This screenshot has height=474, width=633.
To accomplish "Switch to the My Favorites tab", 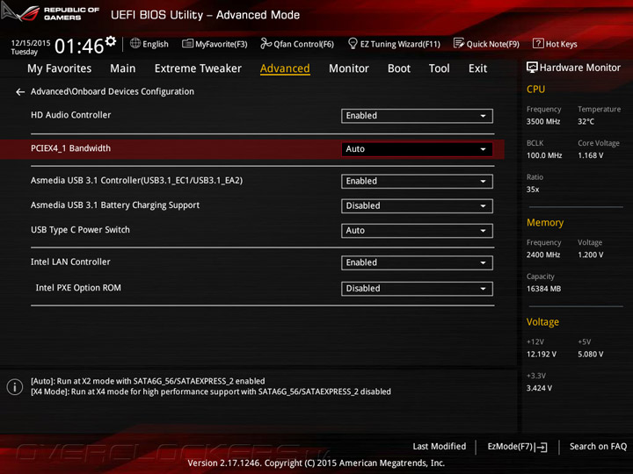I will pyautogui.click(x=60, y=68).
